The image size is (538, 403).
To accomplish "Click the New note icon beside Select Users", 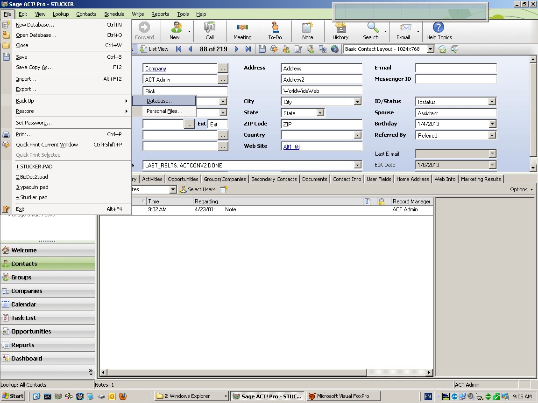I will pos(224,189).
